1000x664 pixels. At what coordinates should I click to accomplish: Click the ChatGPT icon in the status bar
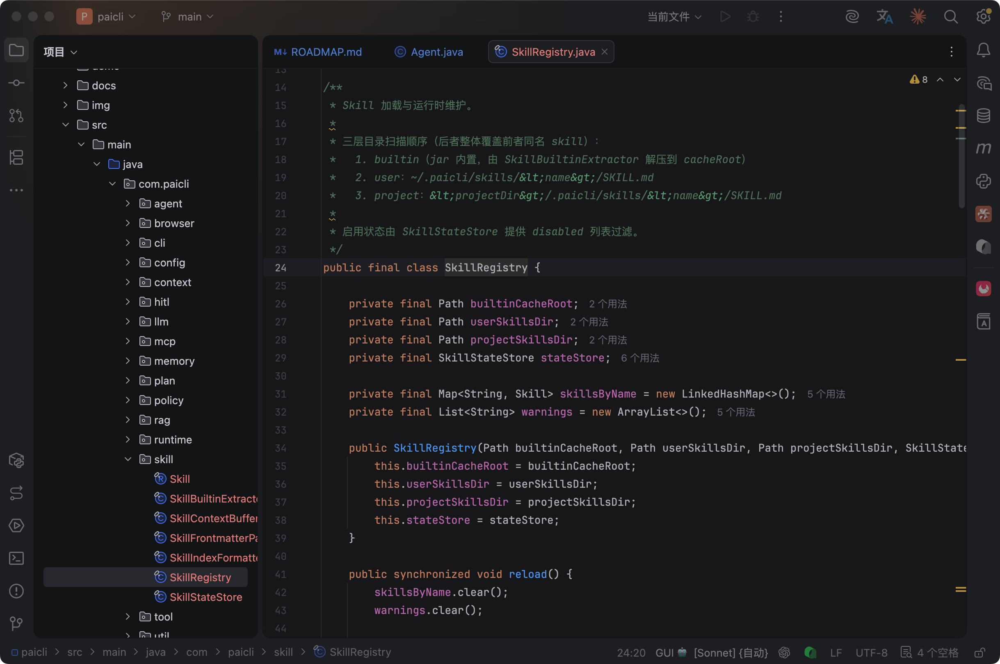(784, 652)
